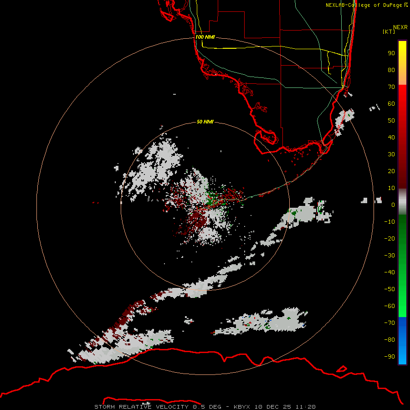Pick the blue bottom segment of color bar
410x410 pixels.
[402, 341]
